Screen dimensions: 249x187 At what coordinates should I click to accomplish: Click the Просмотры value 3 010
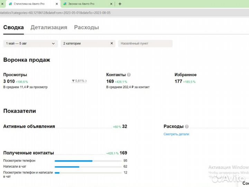tap(9, 81)
